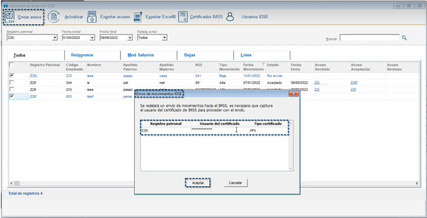Click the Exportar Excel icon
This screenshot has width=427, height=218.
(138, 17)
